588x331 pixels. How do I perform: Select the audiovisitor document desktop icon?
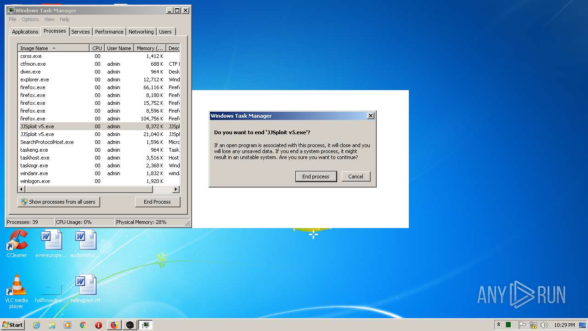tap(85, 244)
